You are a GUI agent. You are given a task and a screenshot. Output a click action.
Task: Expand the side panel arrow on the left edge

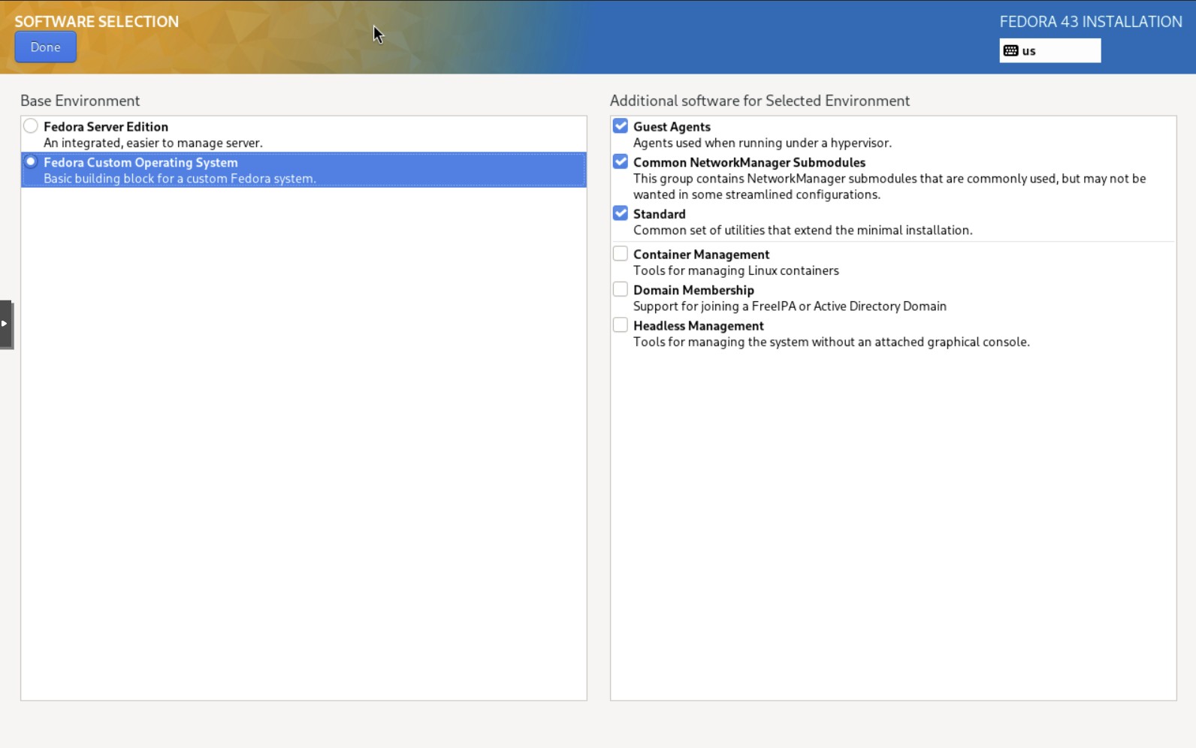[5, 324]
